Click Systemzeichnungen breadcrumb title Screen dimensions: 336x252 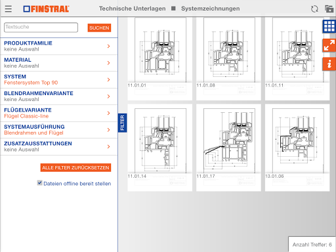point(211,9)
